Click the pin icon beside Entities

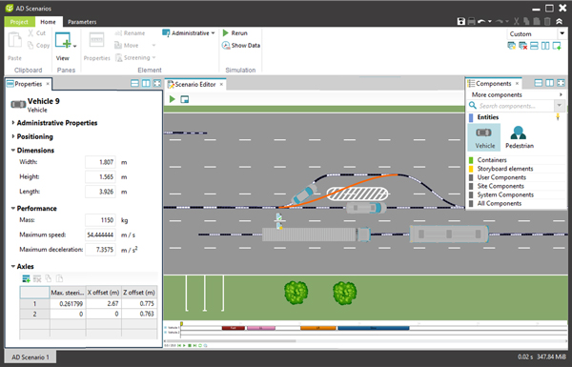(x=558, y=117)
